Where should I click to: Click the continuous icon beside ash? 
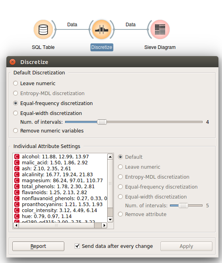pyautogui.click(x=17, y=169)
